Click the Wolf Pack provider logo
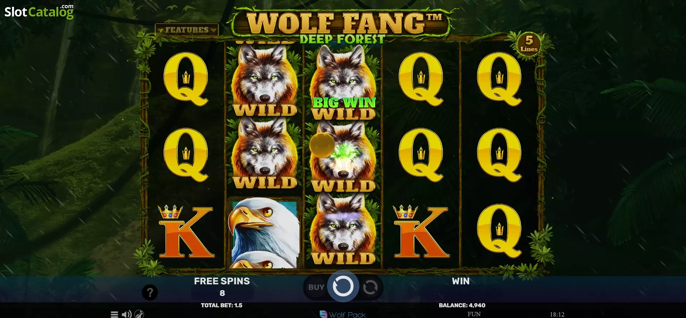Screen dimensions: 686x318 pos(343,314)
